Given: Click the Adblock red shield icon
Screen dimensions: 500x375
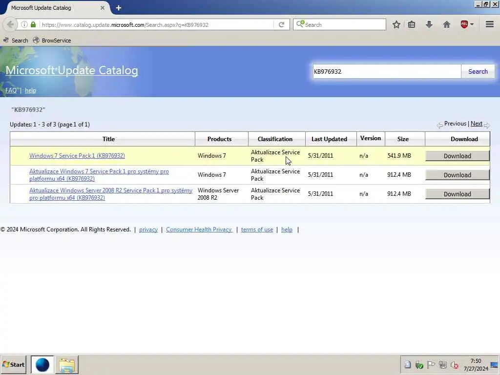Looking at the screenshot, I should [464, 24].
